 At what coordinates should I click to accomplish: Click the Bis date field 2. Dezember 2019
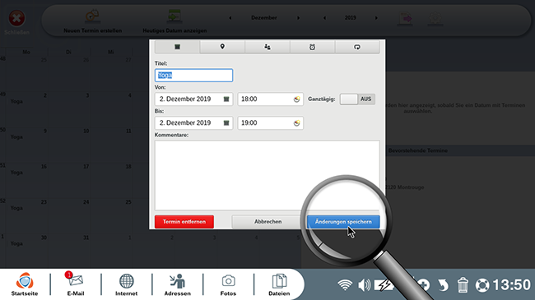tap(193, 123)
